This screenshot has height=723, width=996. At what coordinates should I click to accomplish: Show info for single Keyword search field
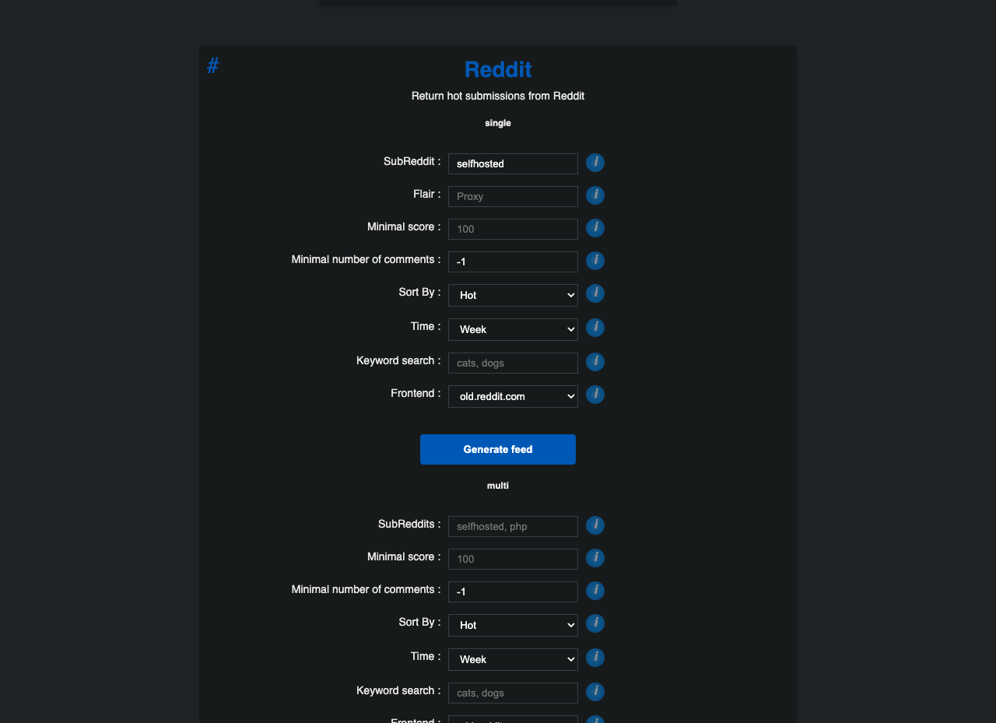click(x=595, y=362)
